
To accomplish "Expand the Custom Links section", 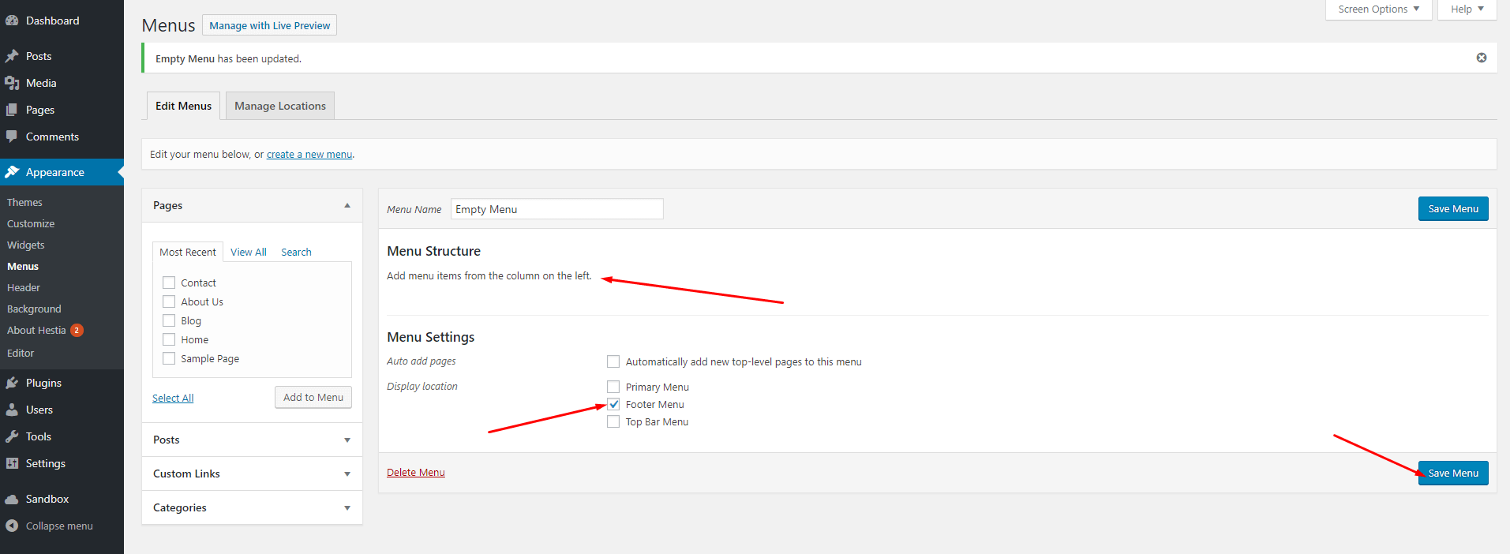I will pos(347,474).
